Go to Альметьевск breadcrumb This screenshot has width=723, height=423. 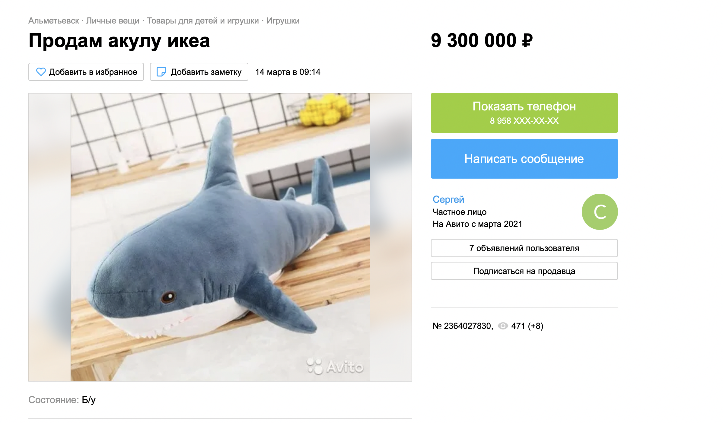pos(54,21)
